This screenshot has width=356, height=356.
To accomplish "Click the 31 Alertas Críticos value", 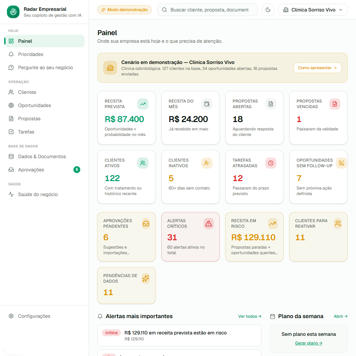I will click(x=172, y=237).
